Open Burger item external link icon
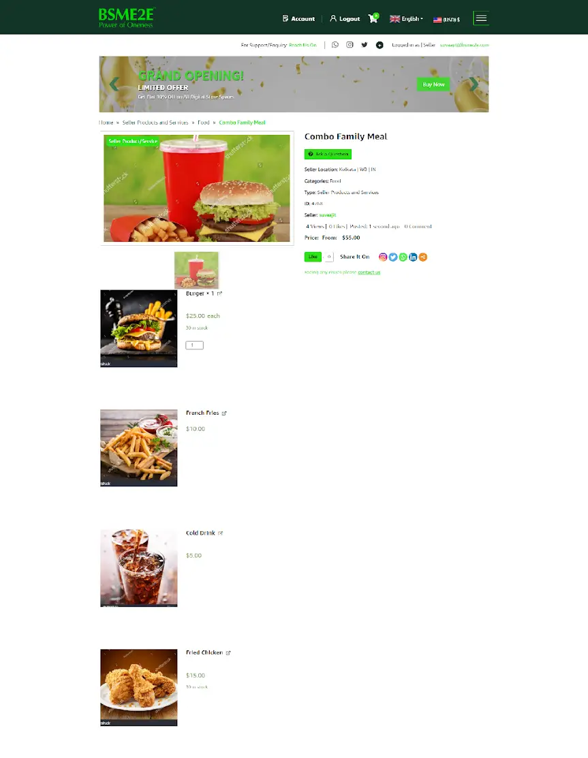This screenshot has height=758, width=588. [x=219, y=294]
